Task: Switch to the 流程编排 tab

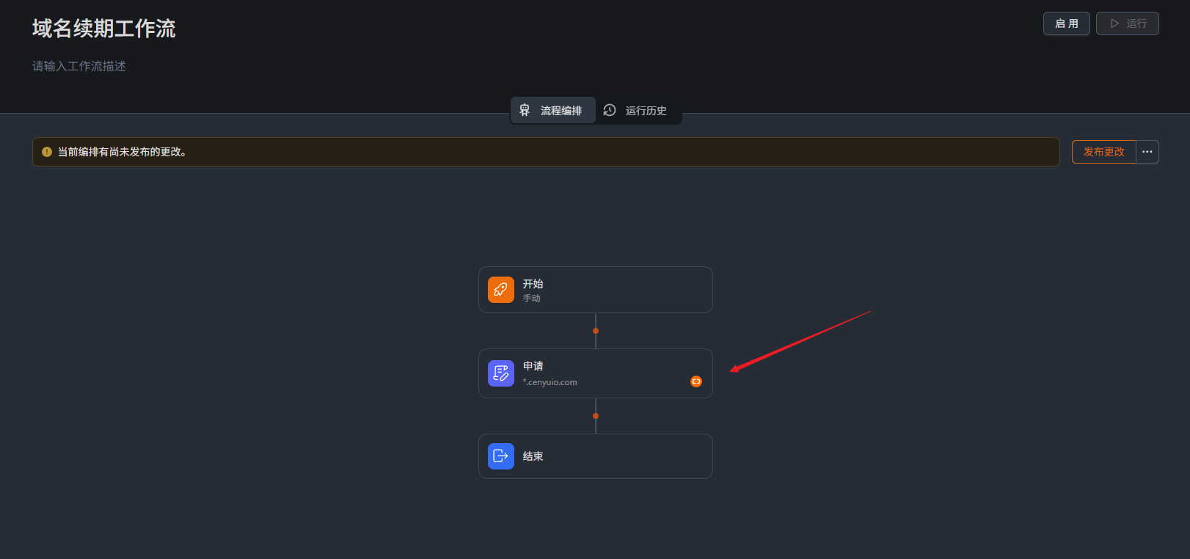Action: click(561, 111)
